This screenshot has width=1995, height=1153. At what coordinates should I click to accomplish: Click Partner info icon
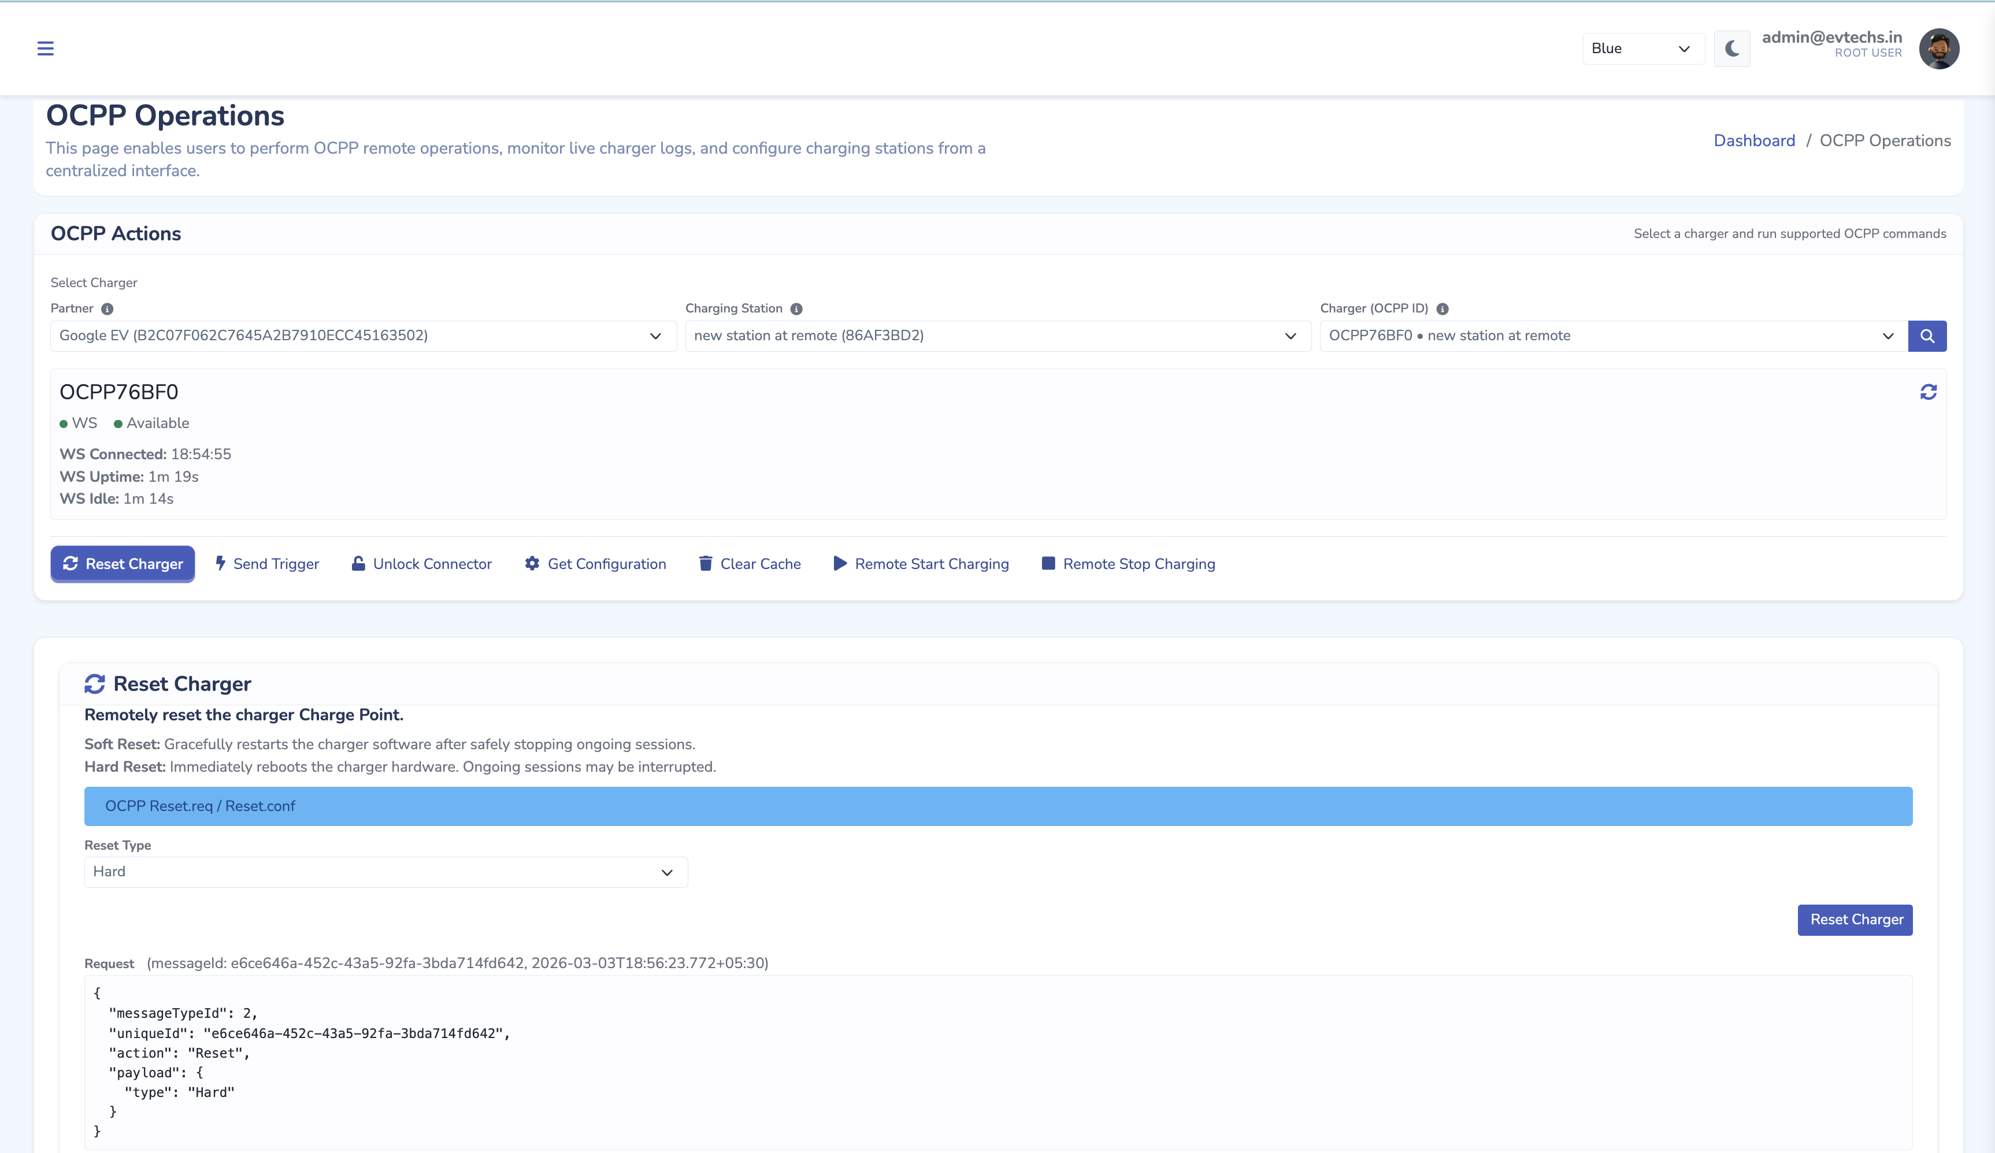point(107,308)
